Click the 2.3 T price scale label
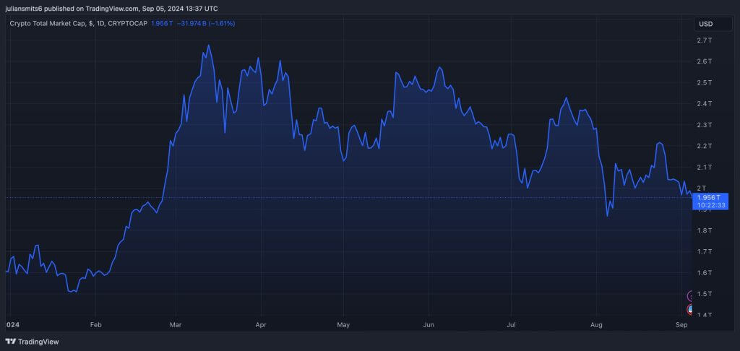The image size is (740, 351). (705, 125)
